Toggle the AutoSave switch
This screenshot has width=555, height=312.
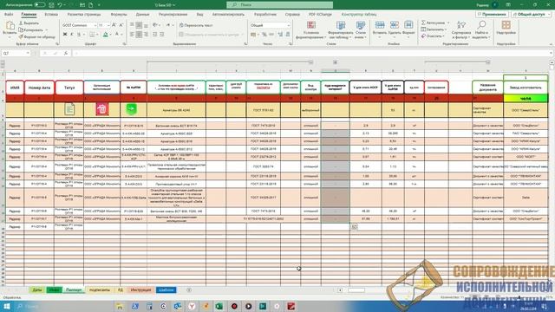(x=39, y=4)
